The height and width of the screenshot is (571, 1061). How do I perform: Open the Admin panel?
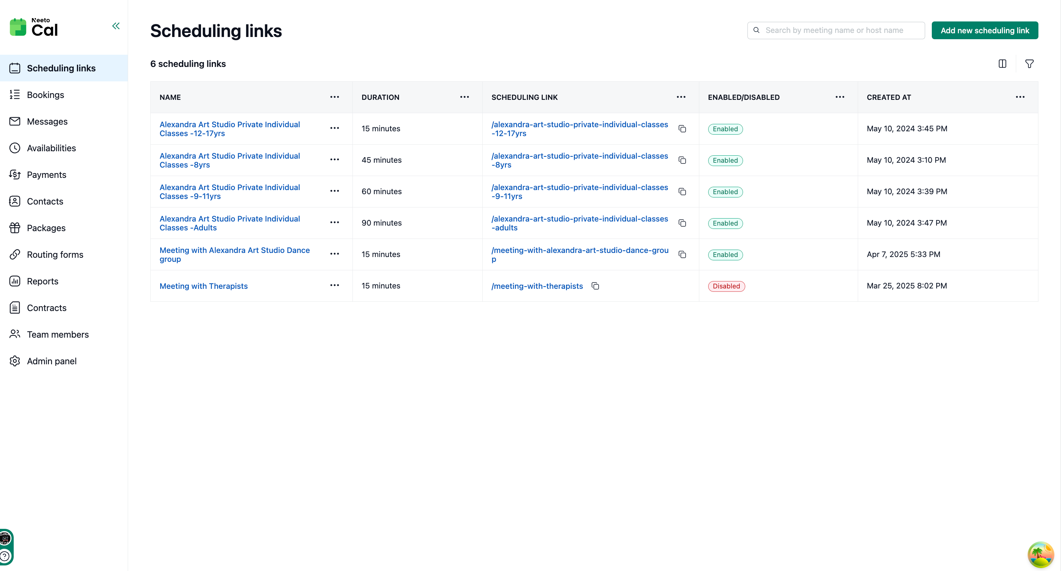(x=64, y=361)
